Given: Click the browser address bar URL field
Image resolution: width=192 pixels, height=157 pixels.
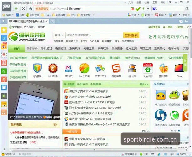Looking at the screenshot, I should pyautogui.click(x=89, y=8).
